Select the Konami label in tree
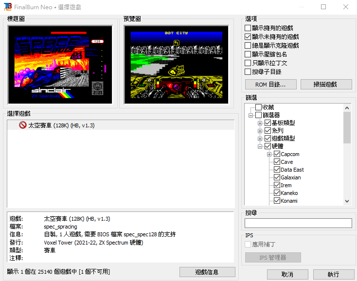 click(x=289, y=201)
